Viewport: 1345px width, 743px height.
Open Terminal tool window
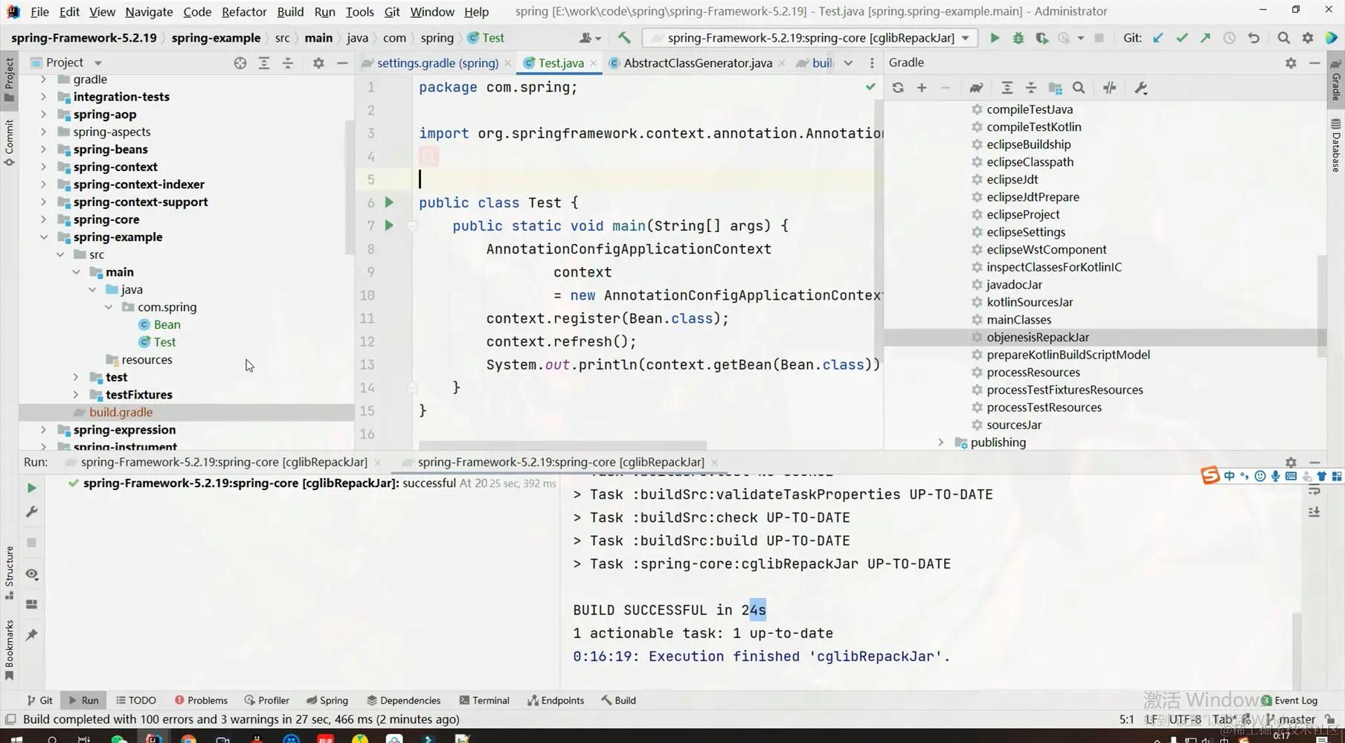(484, 701)
